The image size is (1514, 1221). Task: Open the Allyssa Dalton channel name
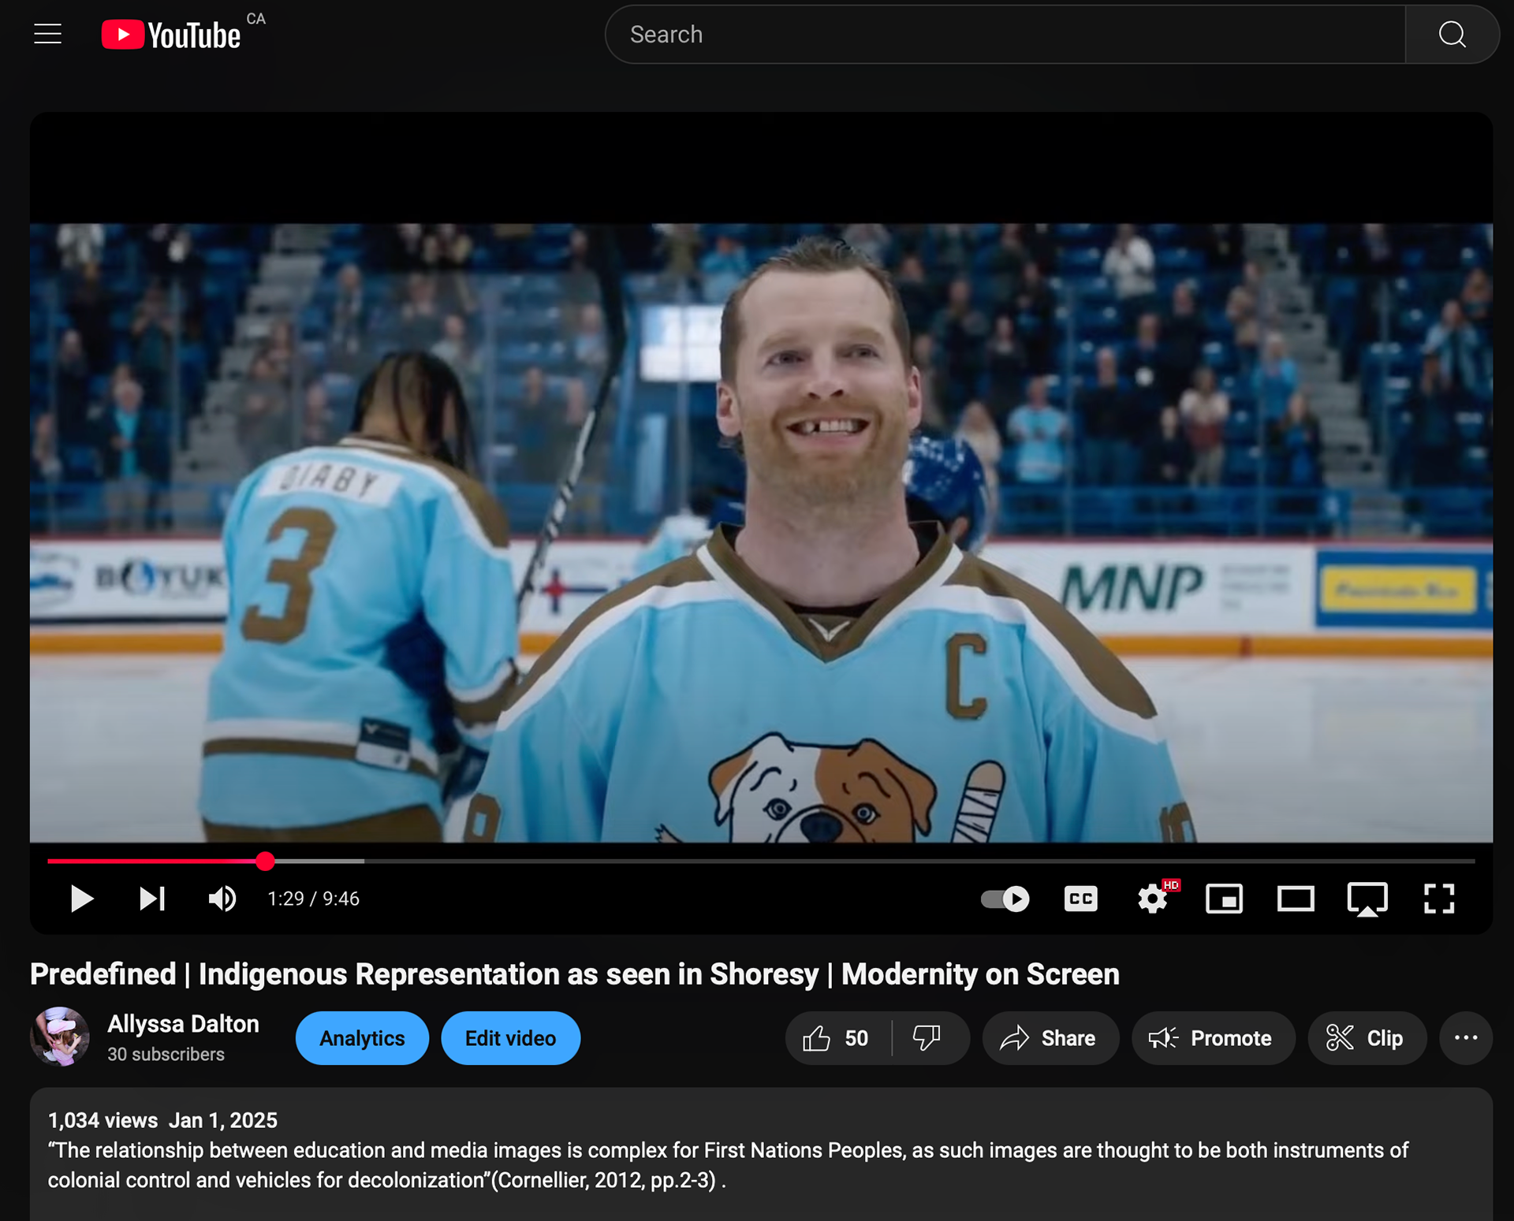(183, 1024)
